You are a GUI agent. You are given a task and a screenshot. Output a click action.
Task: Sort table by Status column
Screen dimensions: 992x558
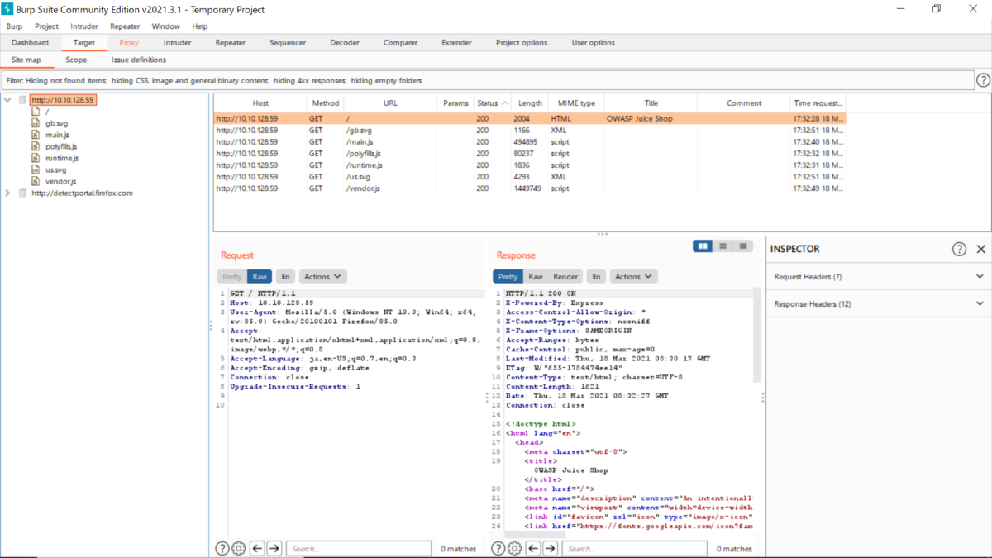point(493,103)
